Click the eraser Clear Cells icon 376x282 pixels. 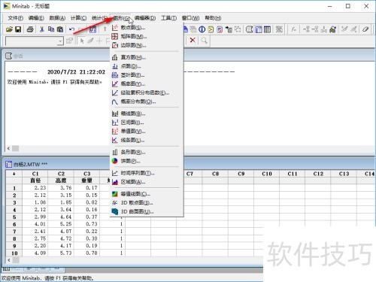(365, 29)
